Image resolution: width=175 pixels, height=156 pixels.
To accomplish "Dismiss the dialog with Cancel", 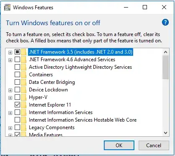I will point(154,146).
